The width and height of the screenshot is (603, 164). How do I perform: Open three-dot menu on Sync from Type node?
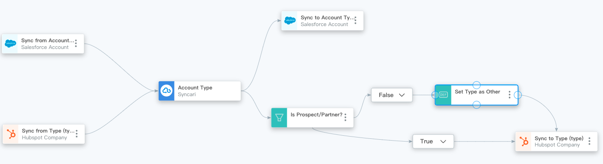[x=77, y=133]
